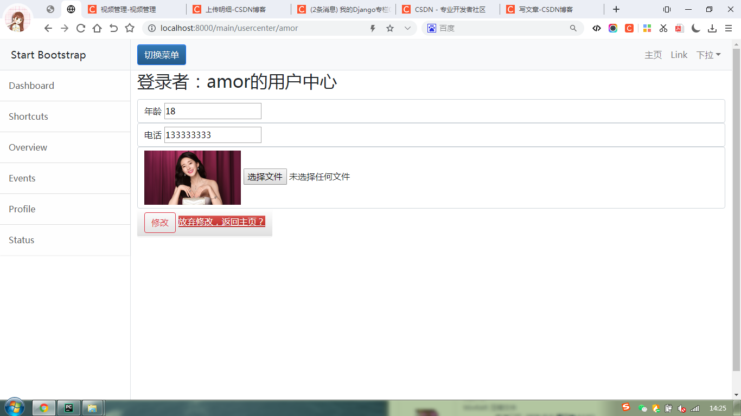
Task: Open the 下拉 dropdown in the navbar
Action: tap(709, 55)
